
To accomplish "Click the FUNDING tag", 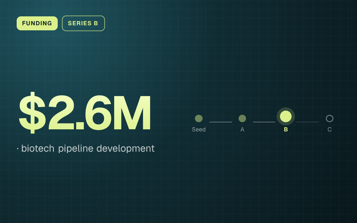I will [x=37, y=23].
